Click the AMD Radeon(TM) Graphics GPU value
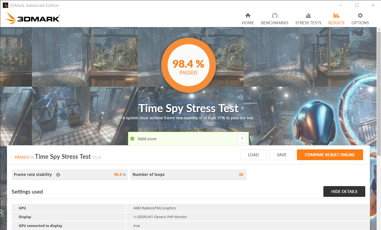This screenshot has width=381, height=230. click(154, 208)
